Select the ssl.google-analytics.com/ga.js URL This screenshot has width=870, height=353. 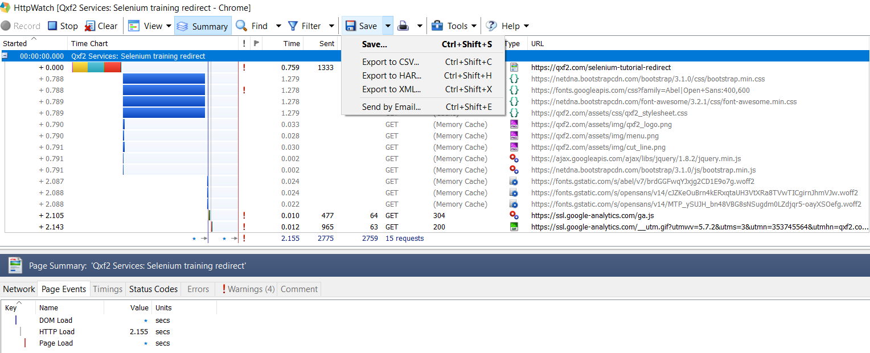click(593, 216)
